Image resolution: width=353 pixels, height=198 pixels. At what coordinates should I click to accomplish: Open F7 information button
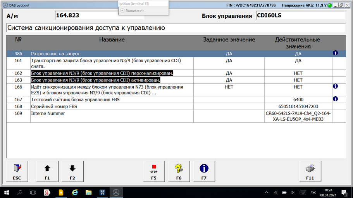(204, 171)
